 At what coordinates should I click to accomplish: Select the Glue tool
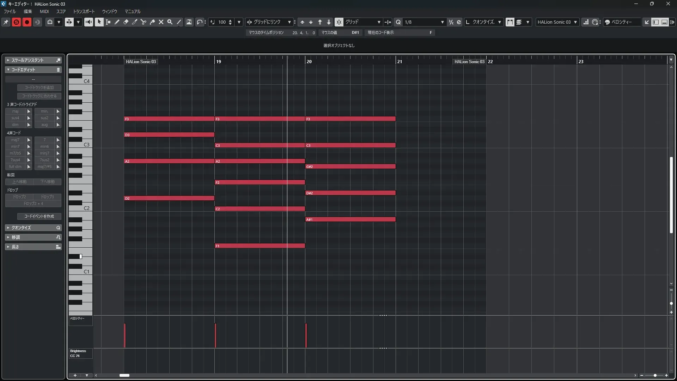(x=152, y=22)
